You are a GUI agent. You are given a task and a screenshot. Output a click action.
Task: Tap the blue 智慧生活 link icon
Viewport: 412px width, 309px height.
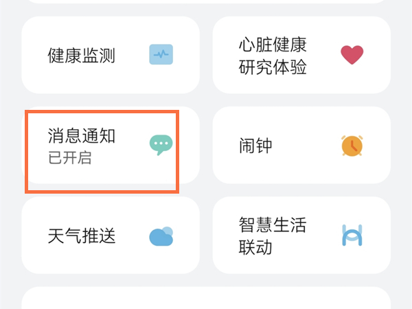(x=352, y=236)
